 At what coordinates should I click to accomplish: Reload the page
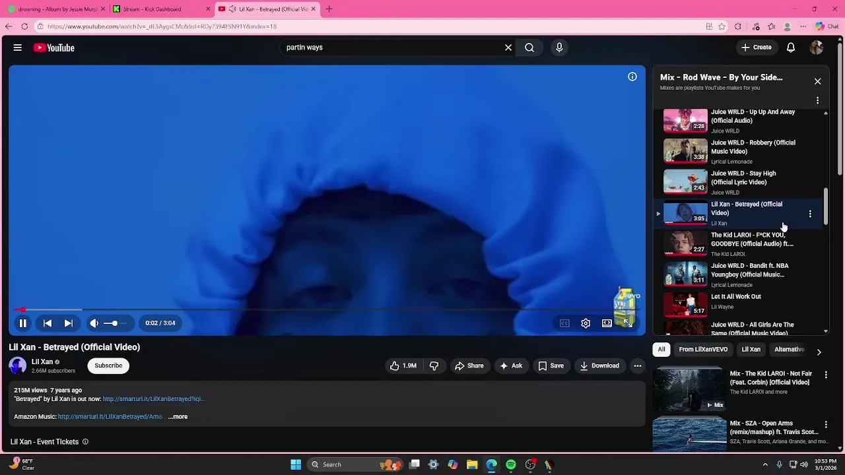(24, 26)
